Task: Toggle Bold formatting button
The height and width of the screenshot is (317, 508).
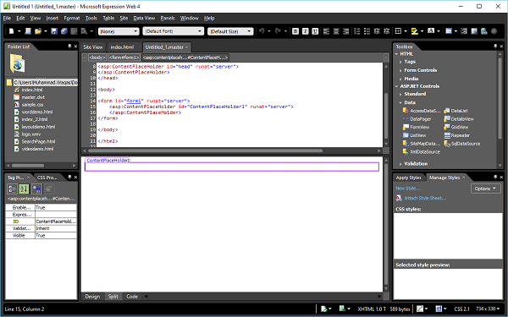Action: pos(295,31)
